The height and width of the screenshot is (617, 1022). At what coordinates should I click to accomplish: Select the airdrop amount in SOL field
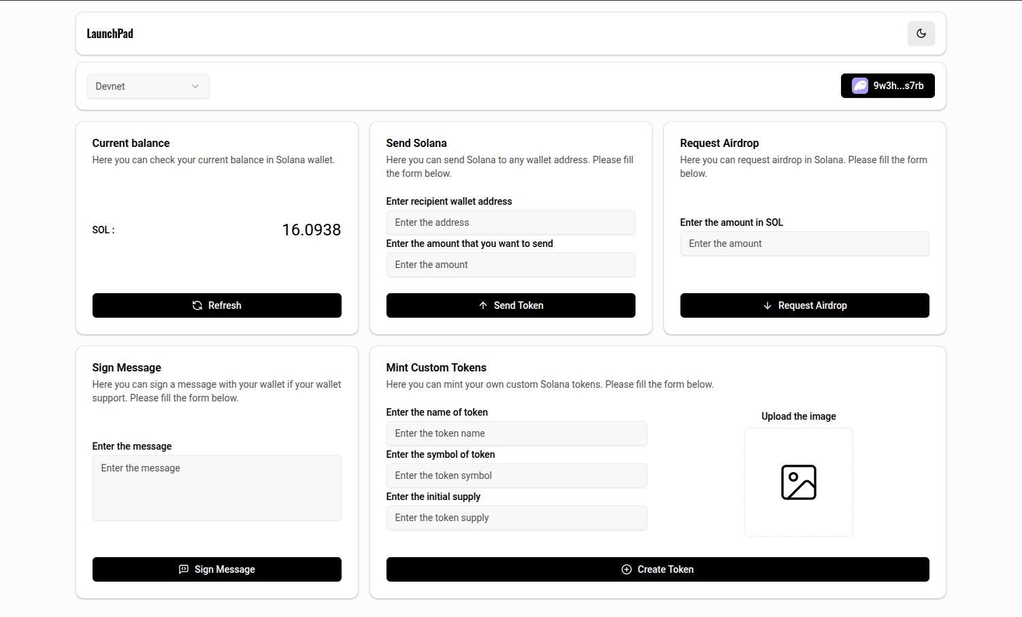coord(804,244)
